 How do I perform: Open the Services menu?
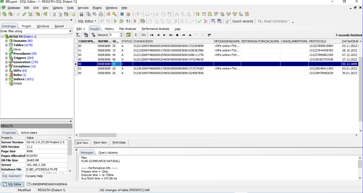pyautogui.click(x=83, y=8)
